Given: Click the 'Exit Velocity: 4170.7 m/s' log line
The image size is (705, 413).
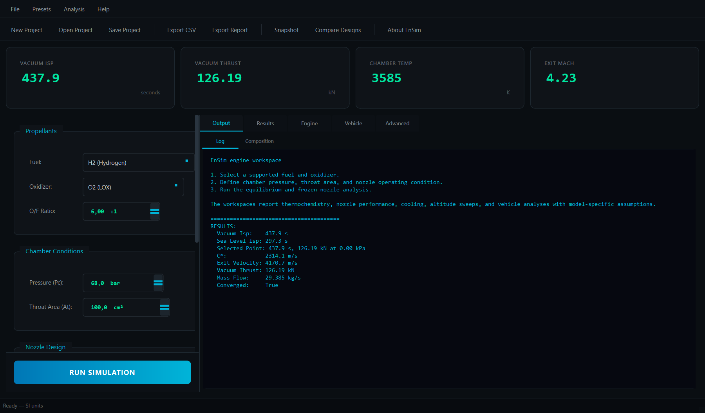Looking at the screenshot, I should coord(257,263).
